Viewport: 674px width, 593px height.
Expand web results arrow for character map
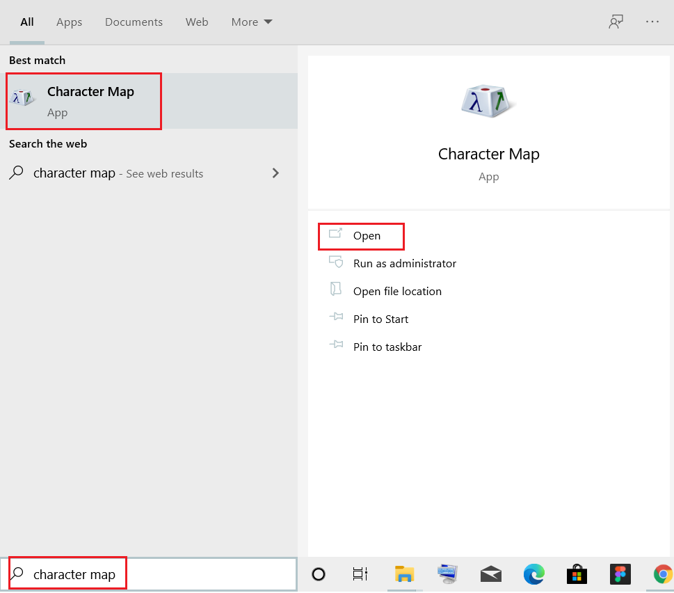275,173
